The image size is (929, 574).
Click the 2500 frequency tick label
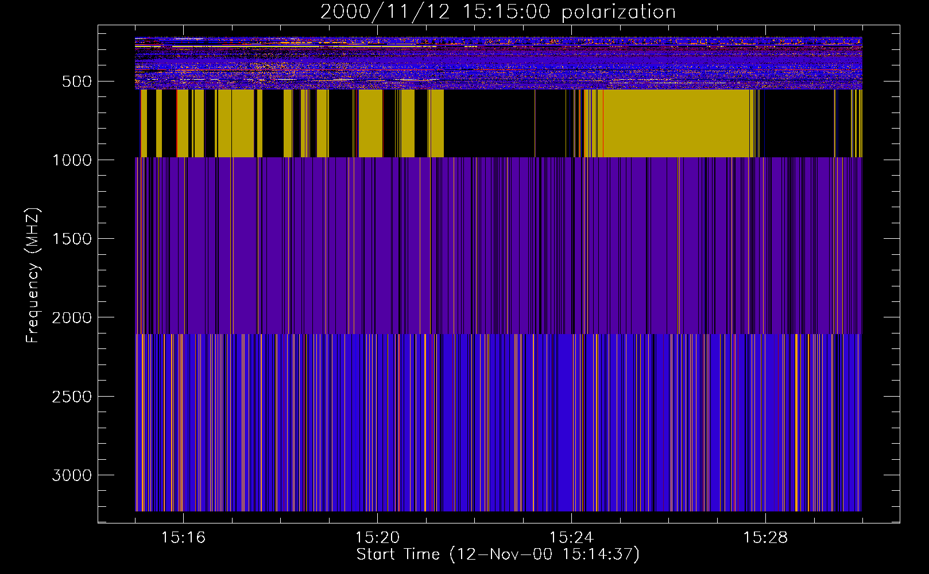(72, 397)
